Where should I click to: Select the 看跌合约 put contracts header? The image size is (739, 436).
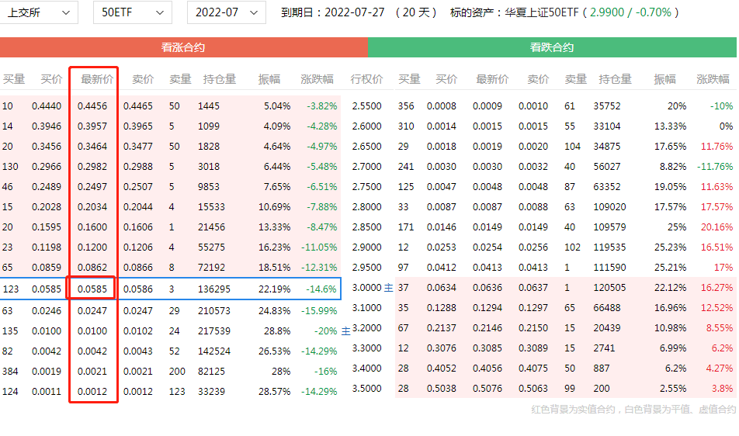pyautogui.click(x=552, y=47)
